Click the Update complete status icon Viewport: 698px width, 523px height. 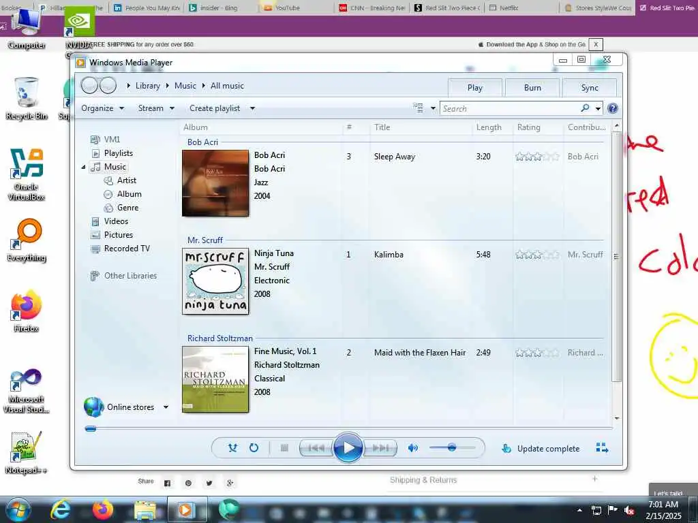[506, 448]
